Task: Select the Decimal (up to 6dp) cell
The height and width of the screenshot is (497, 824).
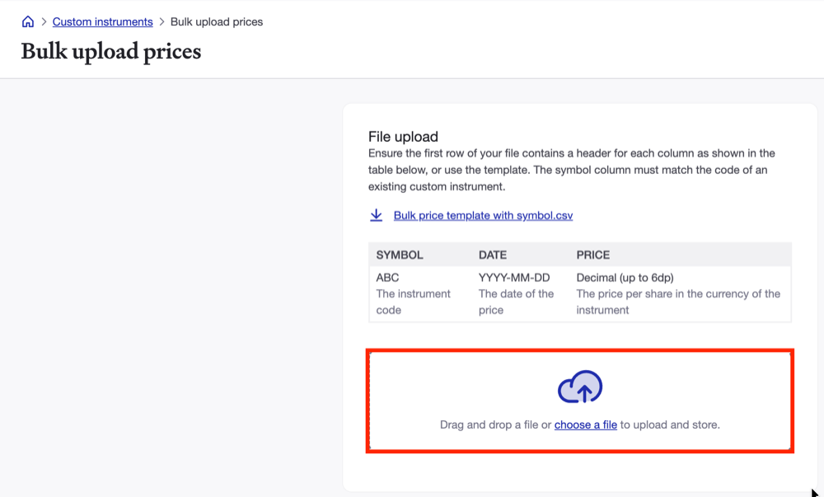Action: tap(625, 278)
